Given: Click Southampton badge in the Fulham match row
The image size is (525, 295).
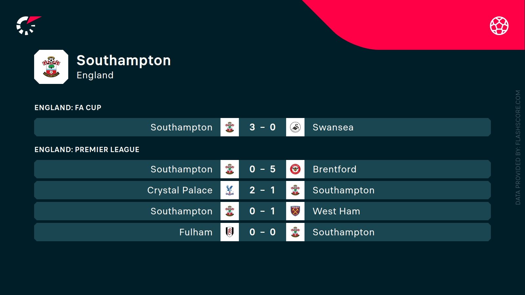Looking at the screenshot, I should [x=295, y=232].
